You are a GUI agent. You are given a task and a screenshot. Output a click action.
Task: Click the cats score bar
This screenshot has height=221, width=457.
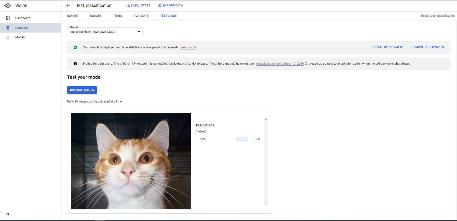pyautogui.click(x=242, y=139)
